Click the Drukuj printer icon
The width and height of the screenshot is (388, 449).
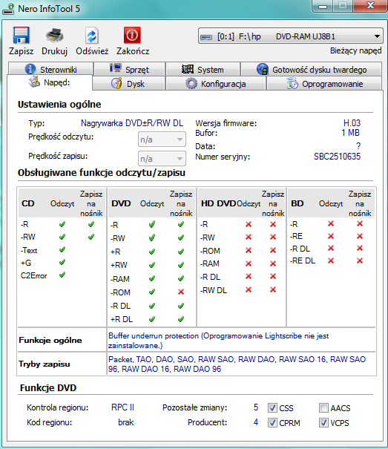click(x=54, y=35)
